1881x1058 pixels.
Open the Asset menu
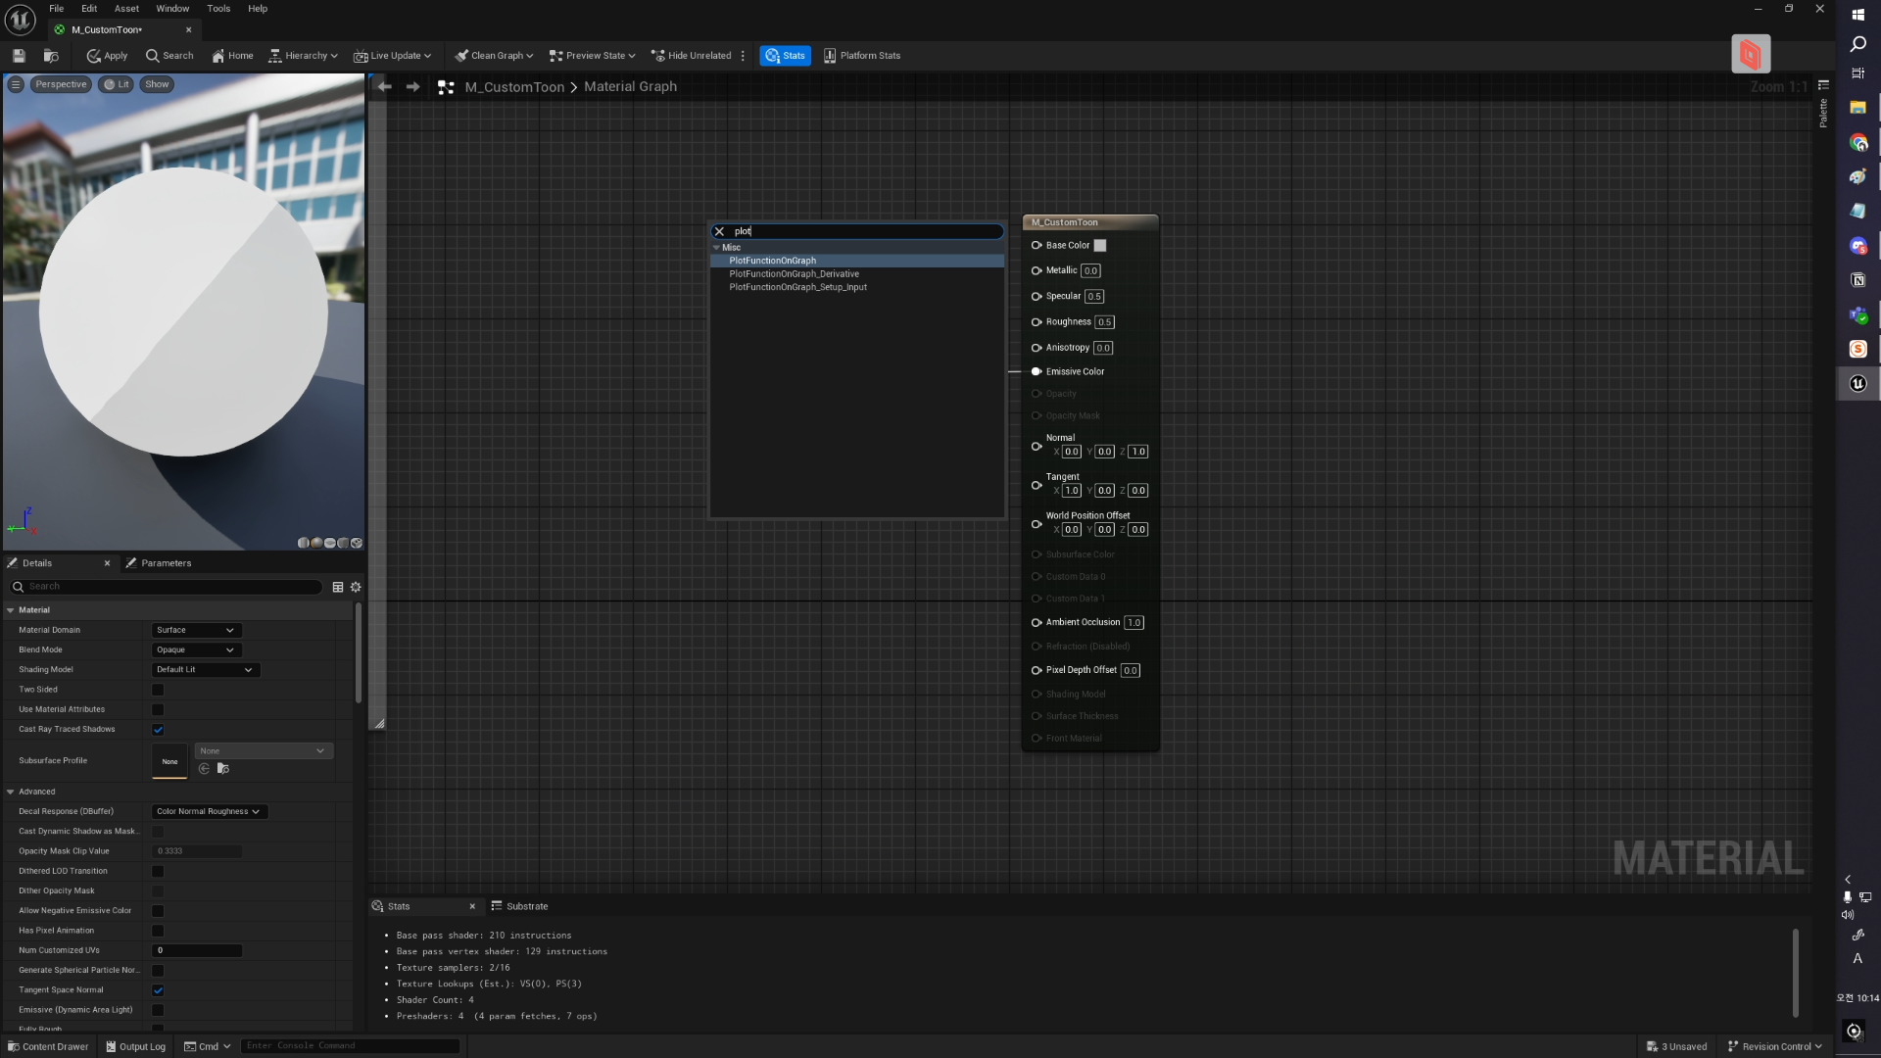126,9
